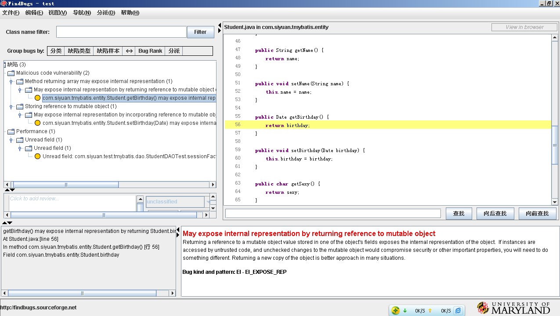Toggle grouping by 分类
Viewport: 560px width, 316px height.
(55, 51)
